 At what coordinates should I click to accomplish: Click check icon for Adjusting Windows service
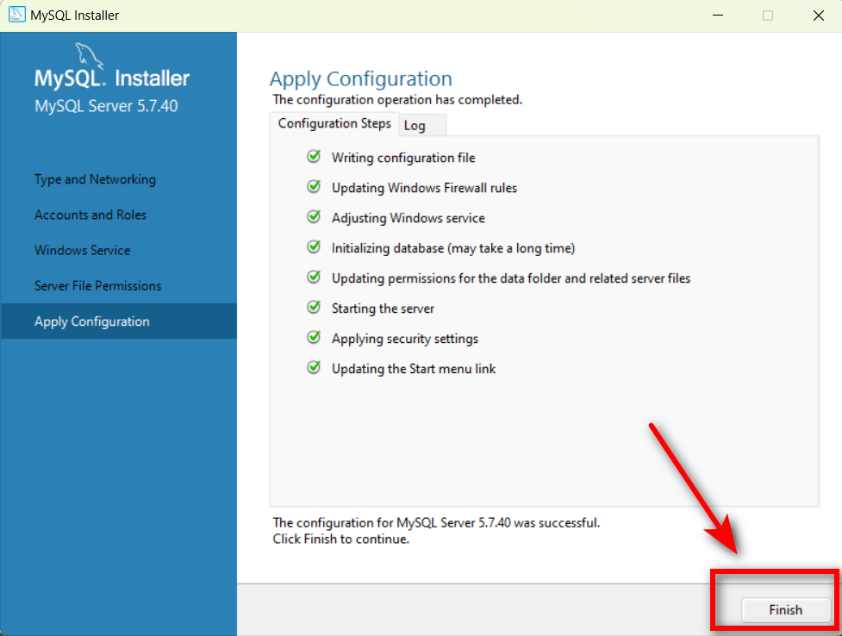point(314,216)
